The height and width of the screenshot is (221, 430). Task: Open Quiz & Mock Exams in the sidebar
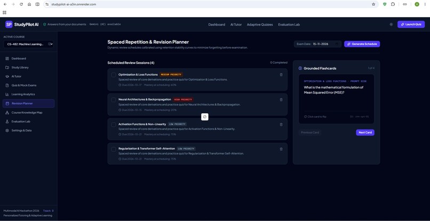coord(28,85)
